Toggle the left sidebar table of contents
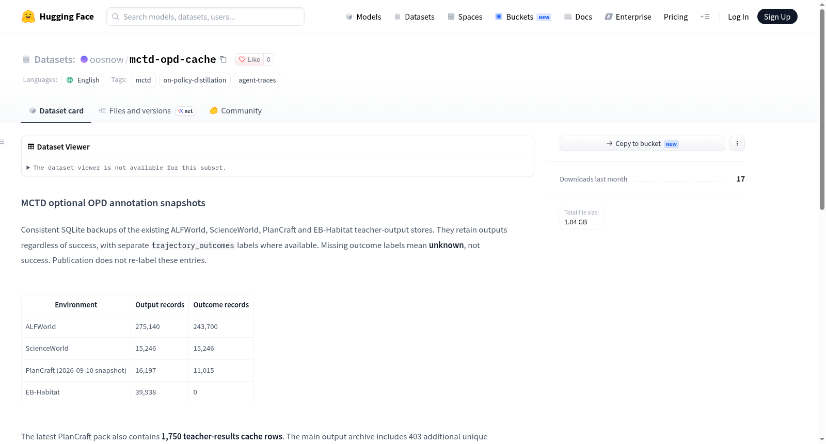 tap(3, 142)
